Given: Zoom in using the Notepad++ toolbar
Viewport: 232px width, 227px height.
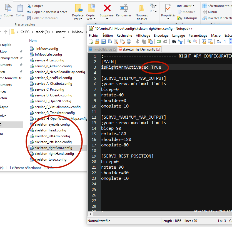Looking at the screenshot, I should coord(189,42).
